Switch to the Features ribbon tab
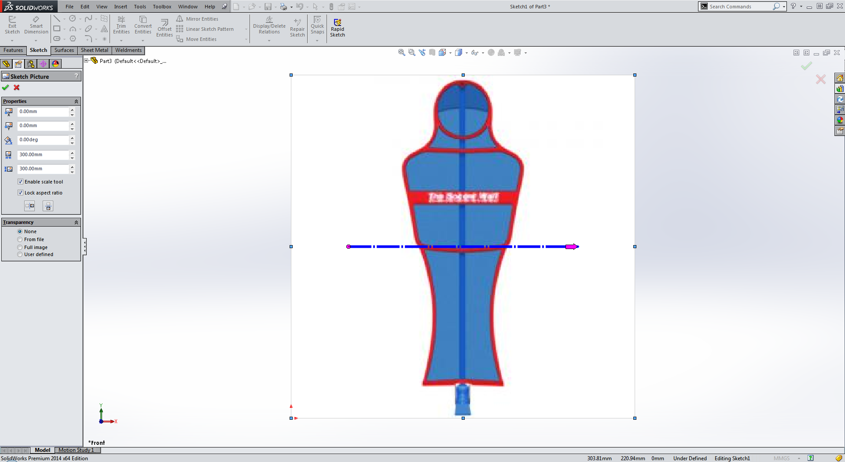The image size is (845, 462). pos(13,50)
